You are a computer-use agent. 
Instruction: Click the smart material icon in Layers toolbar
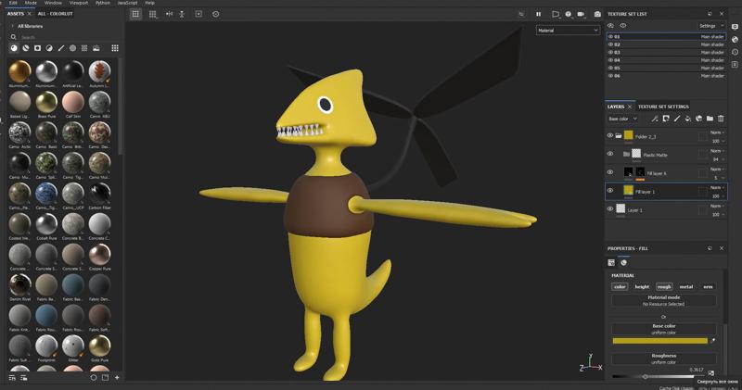(x=699, y=119)
